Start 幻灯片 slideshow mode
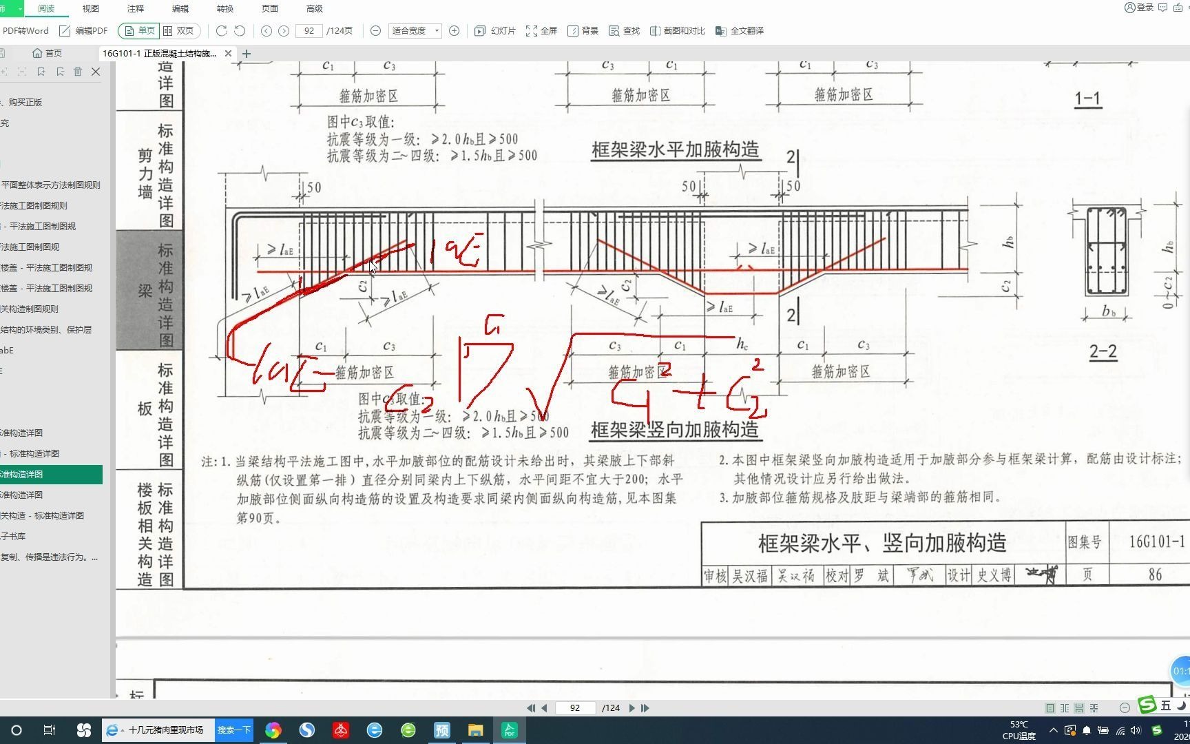 pyautogui.click(x=494, y=30)
